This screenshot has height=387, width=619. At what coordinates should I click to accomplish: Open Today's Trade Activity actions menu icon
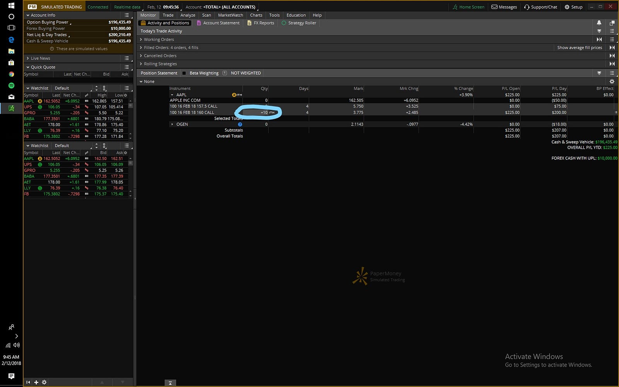coord(612,31)
